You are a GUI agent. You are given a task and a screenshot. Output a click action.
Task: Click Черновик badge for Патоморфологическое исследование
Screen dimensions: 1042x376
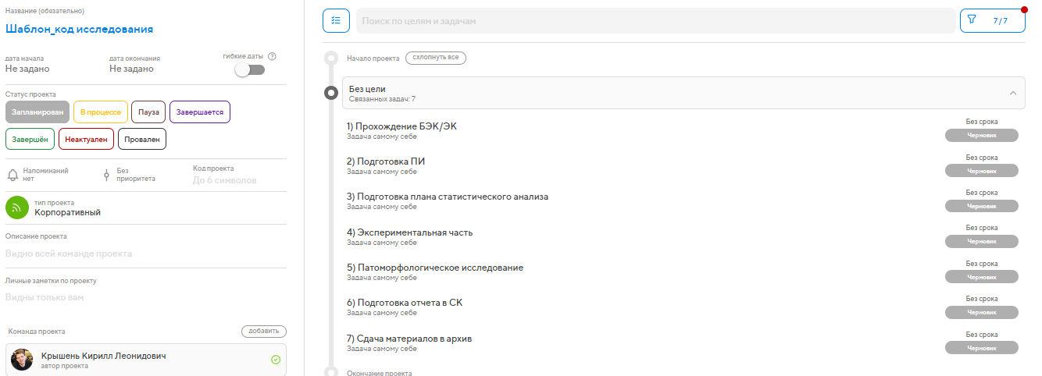point(982,276)
